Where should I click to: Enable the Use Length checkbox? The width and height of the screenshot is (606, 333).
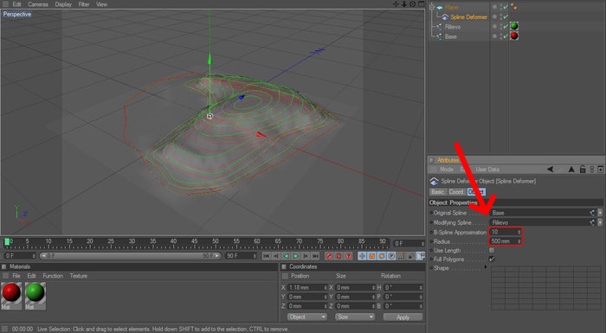[492, 250]
